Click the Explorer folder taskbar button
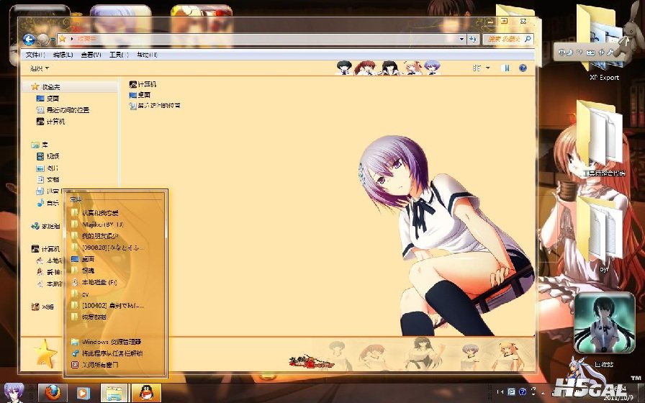Screen dimensions: 645x403 click(x=114, y=394)
